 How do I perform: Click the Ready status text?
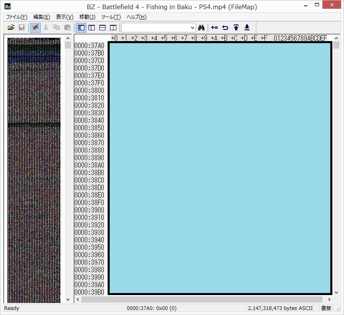12,308
